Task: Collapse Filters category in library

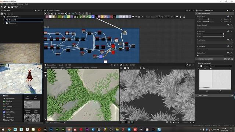Action: click(x=1, y=96)
